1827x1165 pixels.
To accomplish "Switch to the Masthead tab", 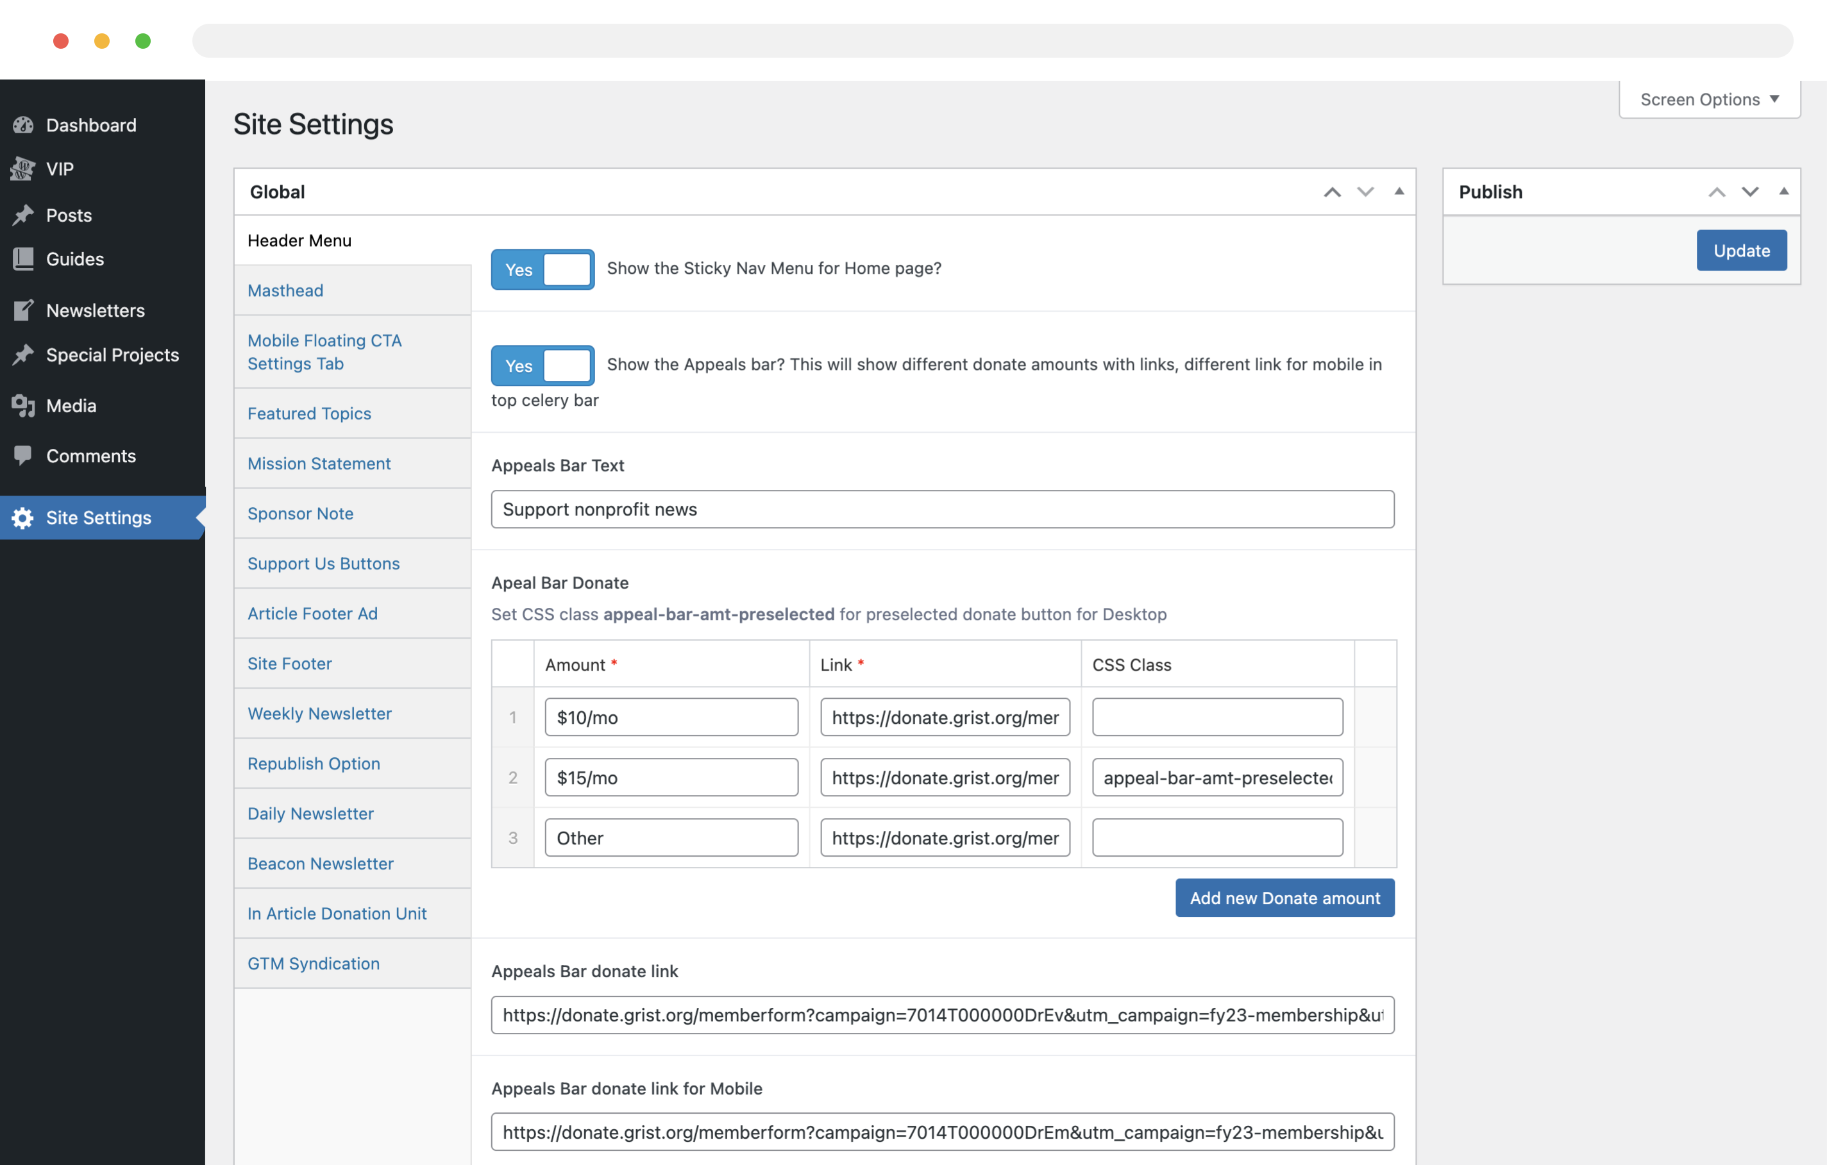I will point(285,290).
